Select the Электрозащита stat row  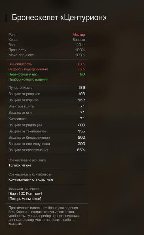[x=47, y=106]
